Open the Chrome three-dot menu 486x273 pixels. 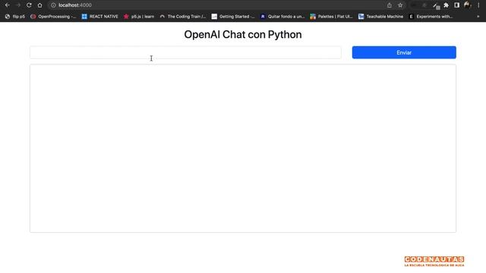point(478,5)
